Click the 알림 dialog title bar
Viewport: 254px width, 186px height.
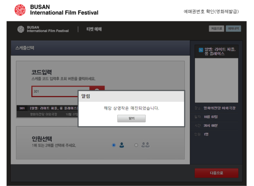[131, 96]
